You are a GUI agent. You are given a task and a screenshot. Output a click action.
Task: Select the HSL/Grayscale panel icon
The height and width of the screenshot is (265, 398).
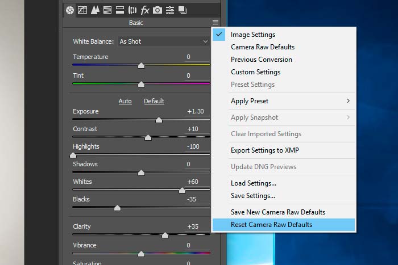click(x=107, y=10)
